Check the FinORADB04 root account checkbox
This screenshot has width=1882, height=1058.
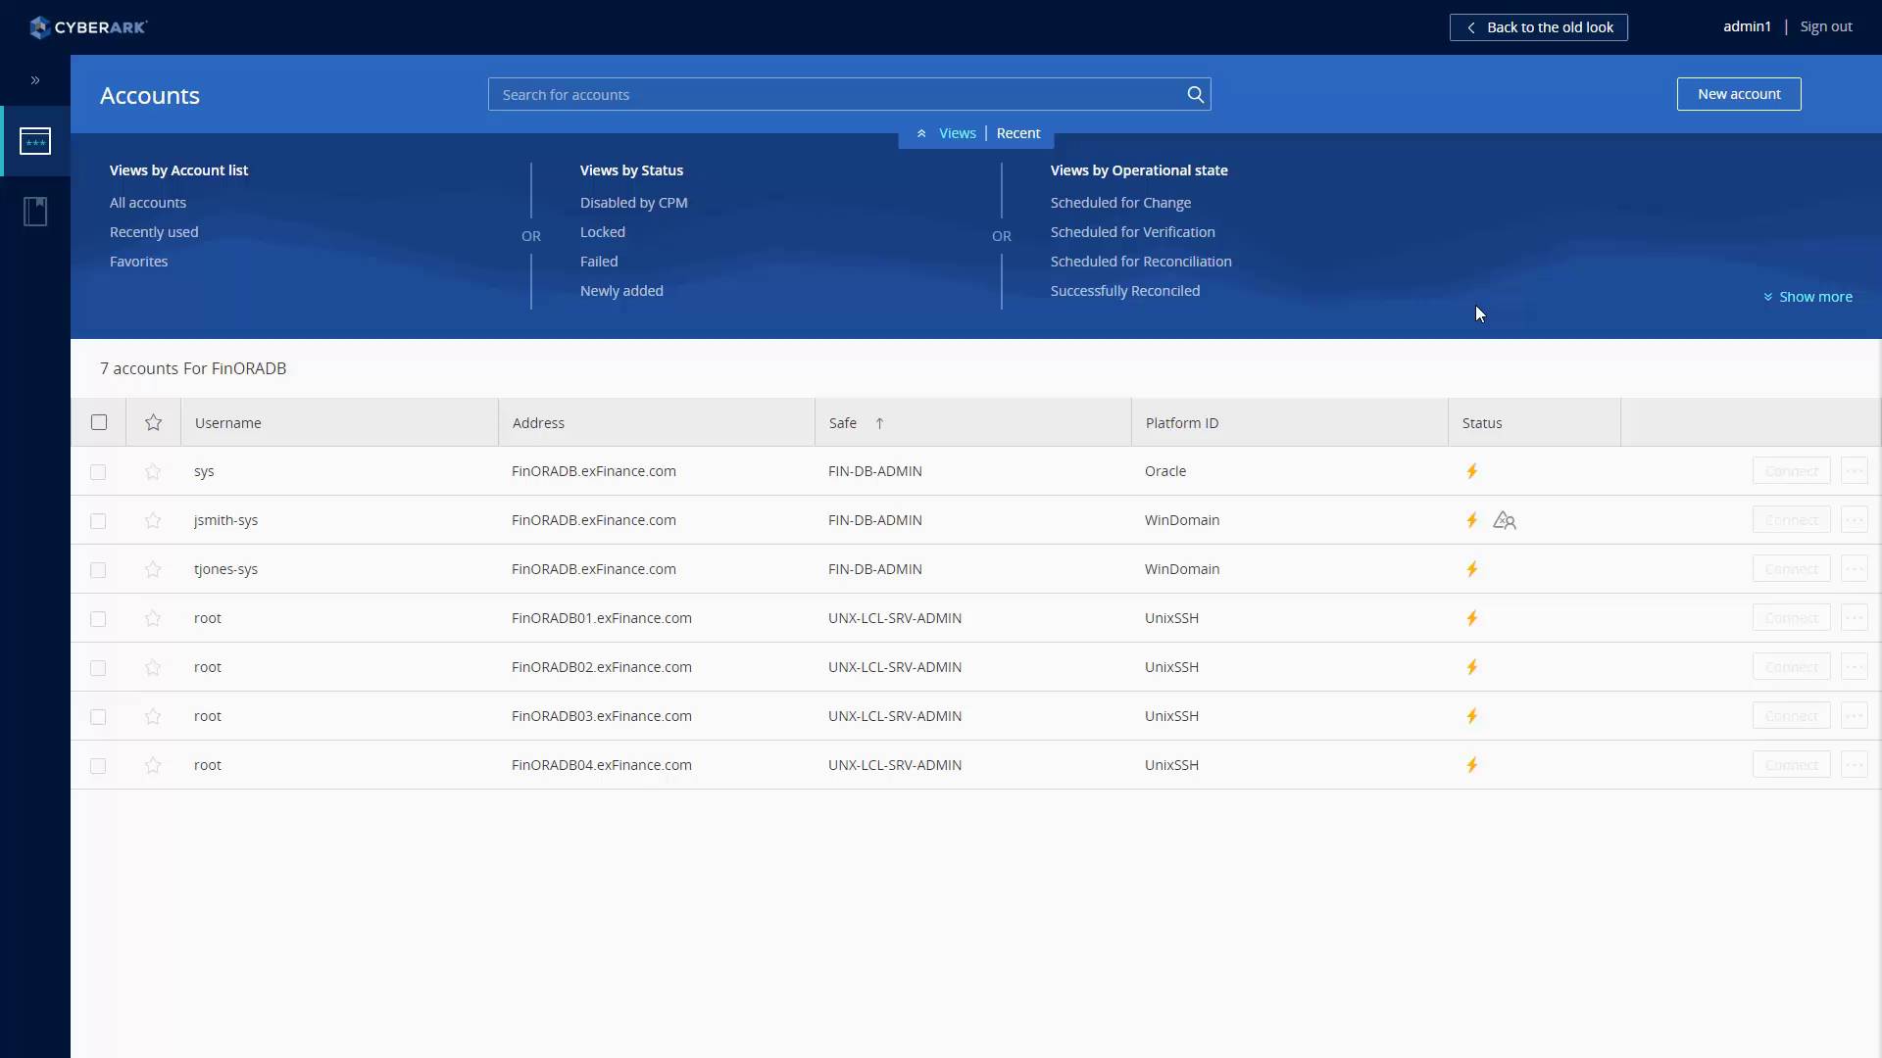pos(98,766)
